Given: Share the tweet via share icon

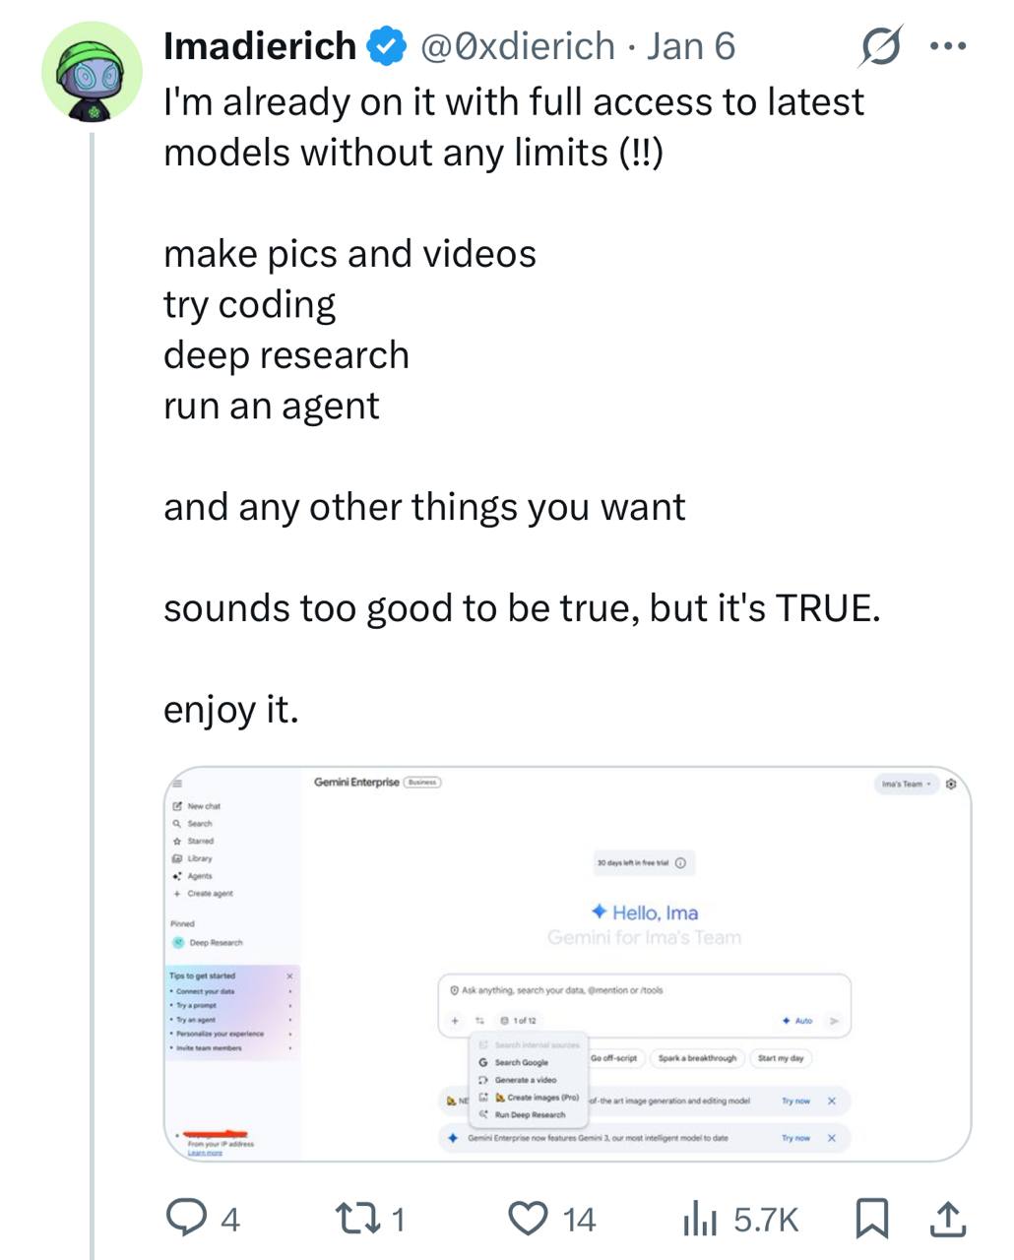Looking at the screenshot, I should (x=946, y=1220).
